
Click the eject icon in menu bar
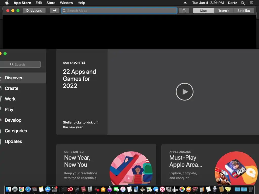185,3
